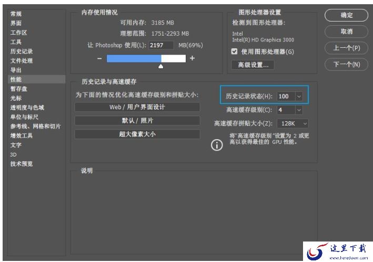Viewport: 373px width, 262px height.
Task: Cancel with the 取消 button
Action: click(x=346, y=32)
